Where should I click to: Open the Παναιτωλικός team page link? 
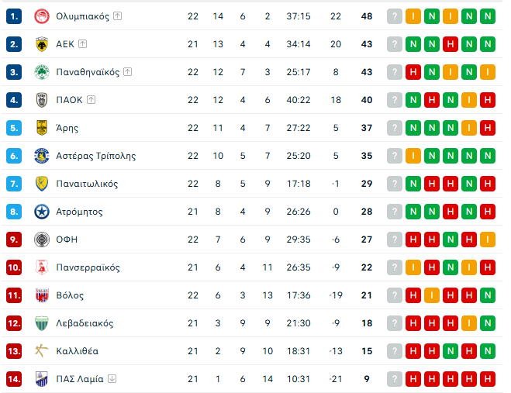(x=87, y=184)
